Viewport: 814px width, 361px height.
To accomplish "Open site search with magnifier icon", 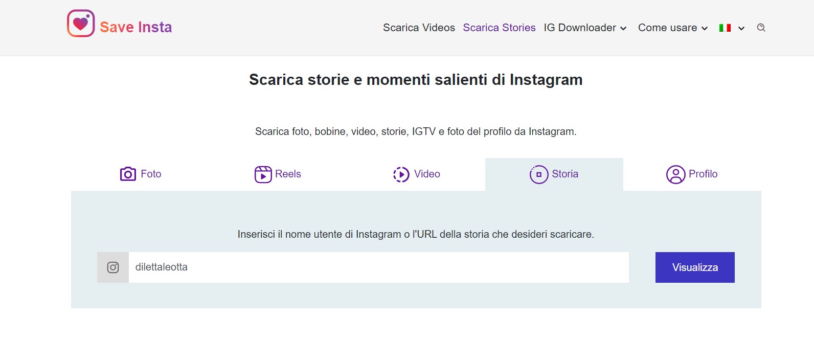I will 761,28.
